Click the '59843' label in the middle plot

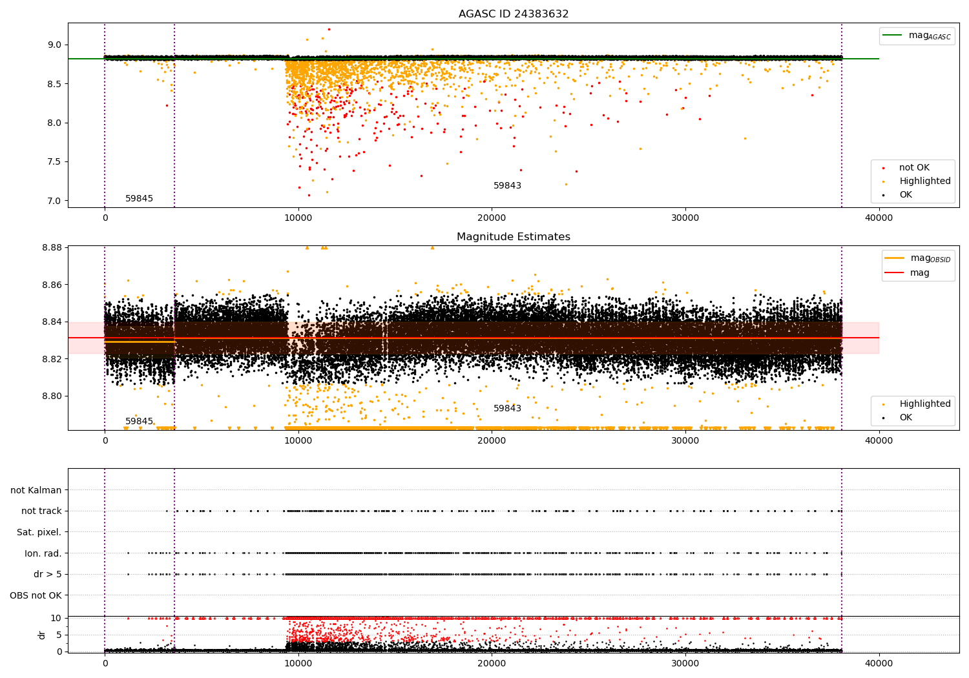point(507,409)
